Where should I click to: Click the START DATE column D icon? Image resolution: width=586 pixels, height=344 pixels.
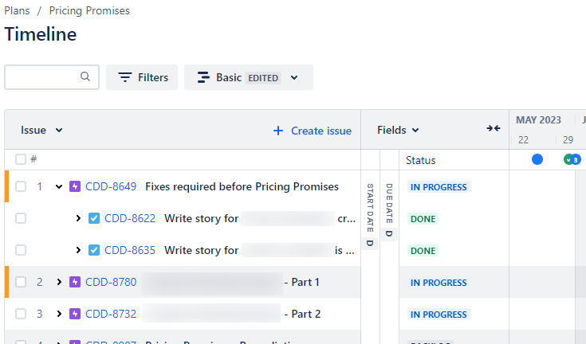(370, 243)
